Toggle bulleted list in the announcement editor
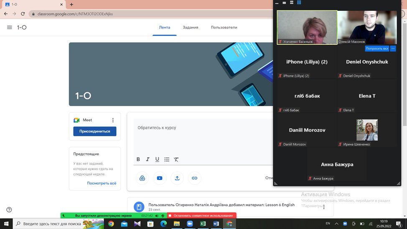Image resolution: width=407 pixels, height=229 pixels. point(167,159)
